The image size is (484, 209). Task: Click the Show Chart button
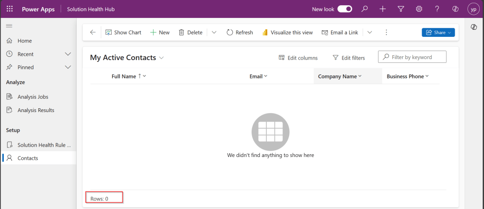[123, 32]
